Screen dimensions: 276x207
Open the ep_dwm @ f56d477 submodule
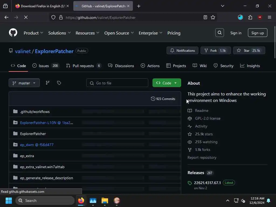[37, 145]
